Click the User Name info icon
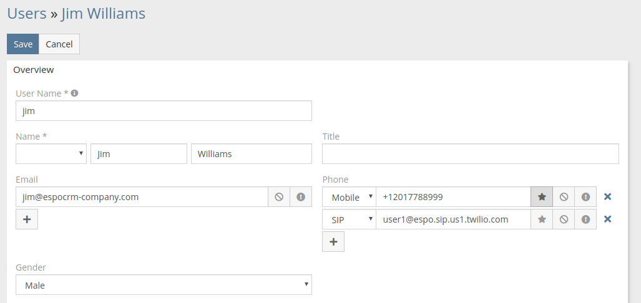This screenshot has height=303, width=641. 74,93
